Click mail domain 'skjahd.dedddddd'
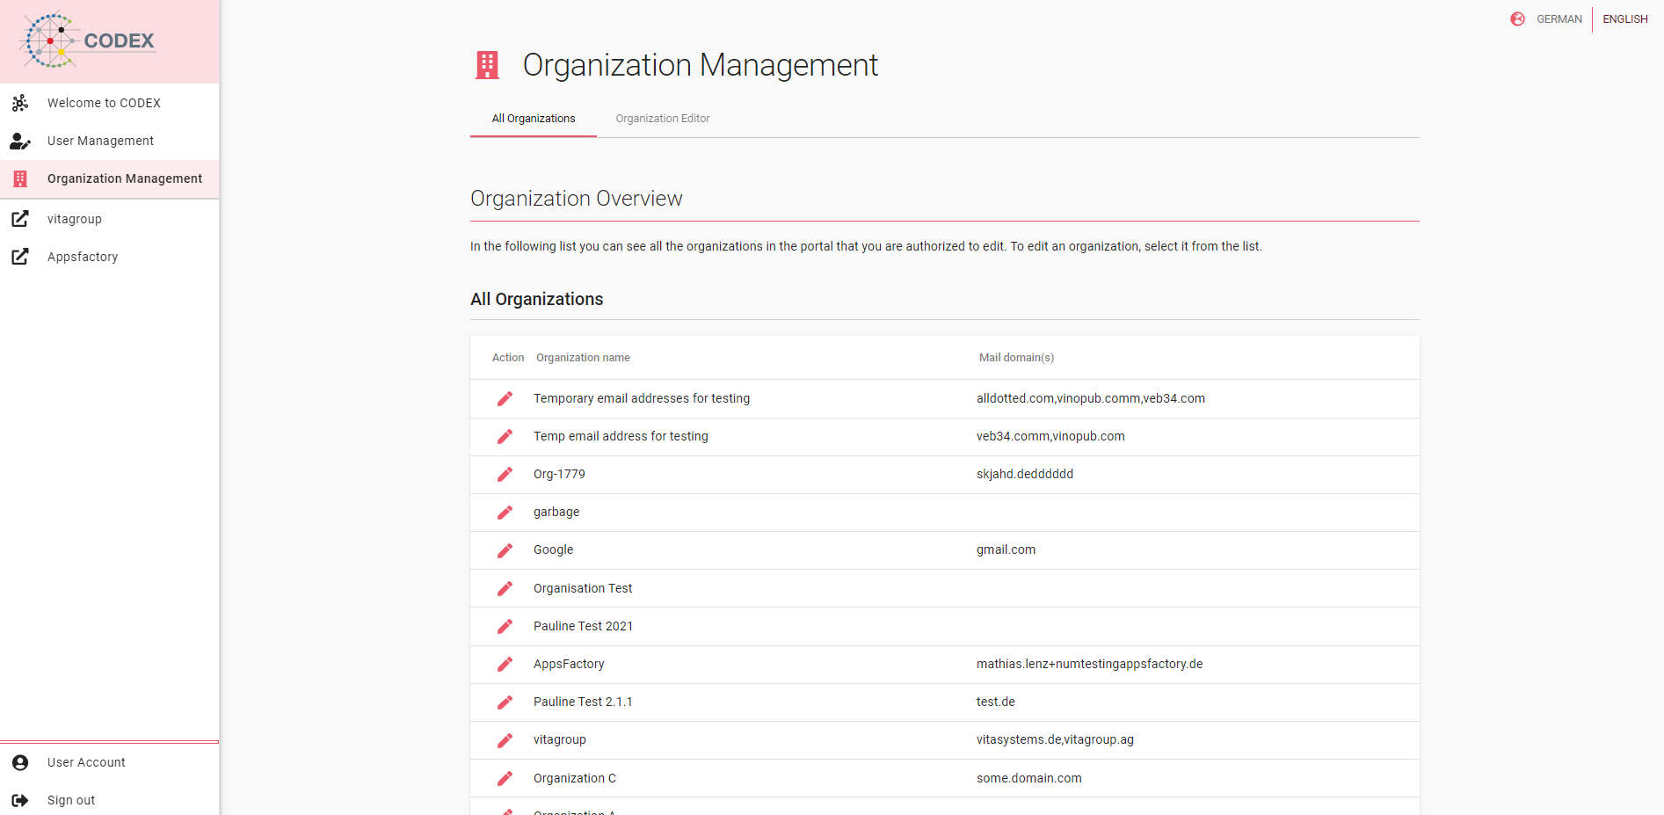The height and width of the screenshot is (815, 1664). (x=1025, y=474)
